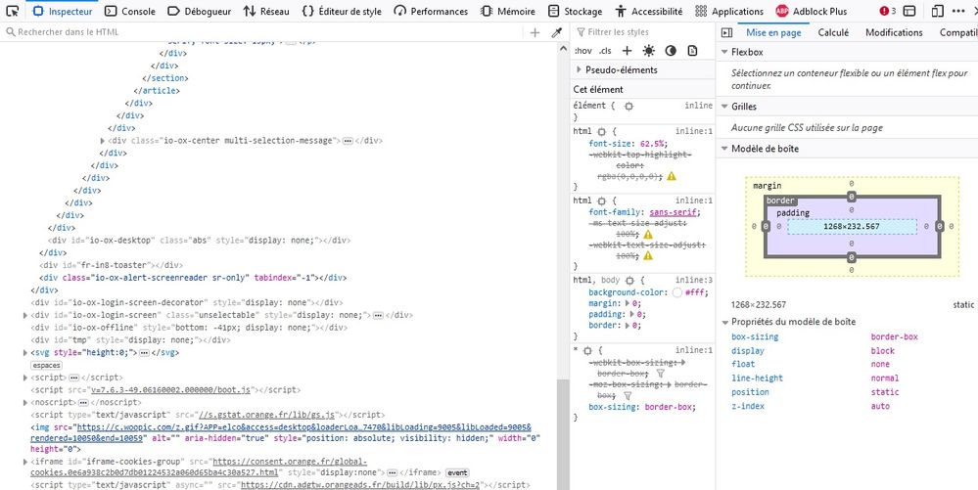Open the devtools more options menu

pyautogui.click(x=958, y=11)
